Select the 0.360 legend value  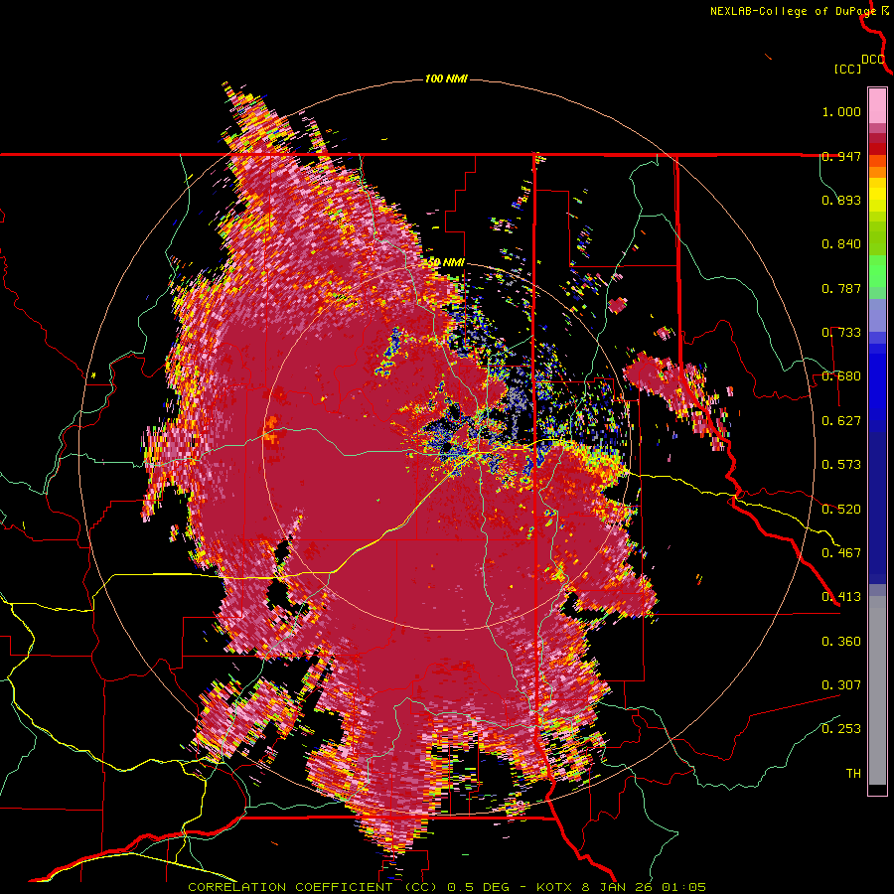click(x=841, y=642)
